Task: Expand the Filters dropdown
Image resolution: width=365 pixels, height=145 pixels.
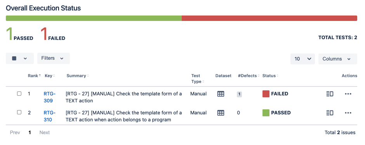Action: [54, 58]
